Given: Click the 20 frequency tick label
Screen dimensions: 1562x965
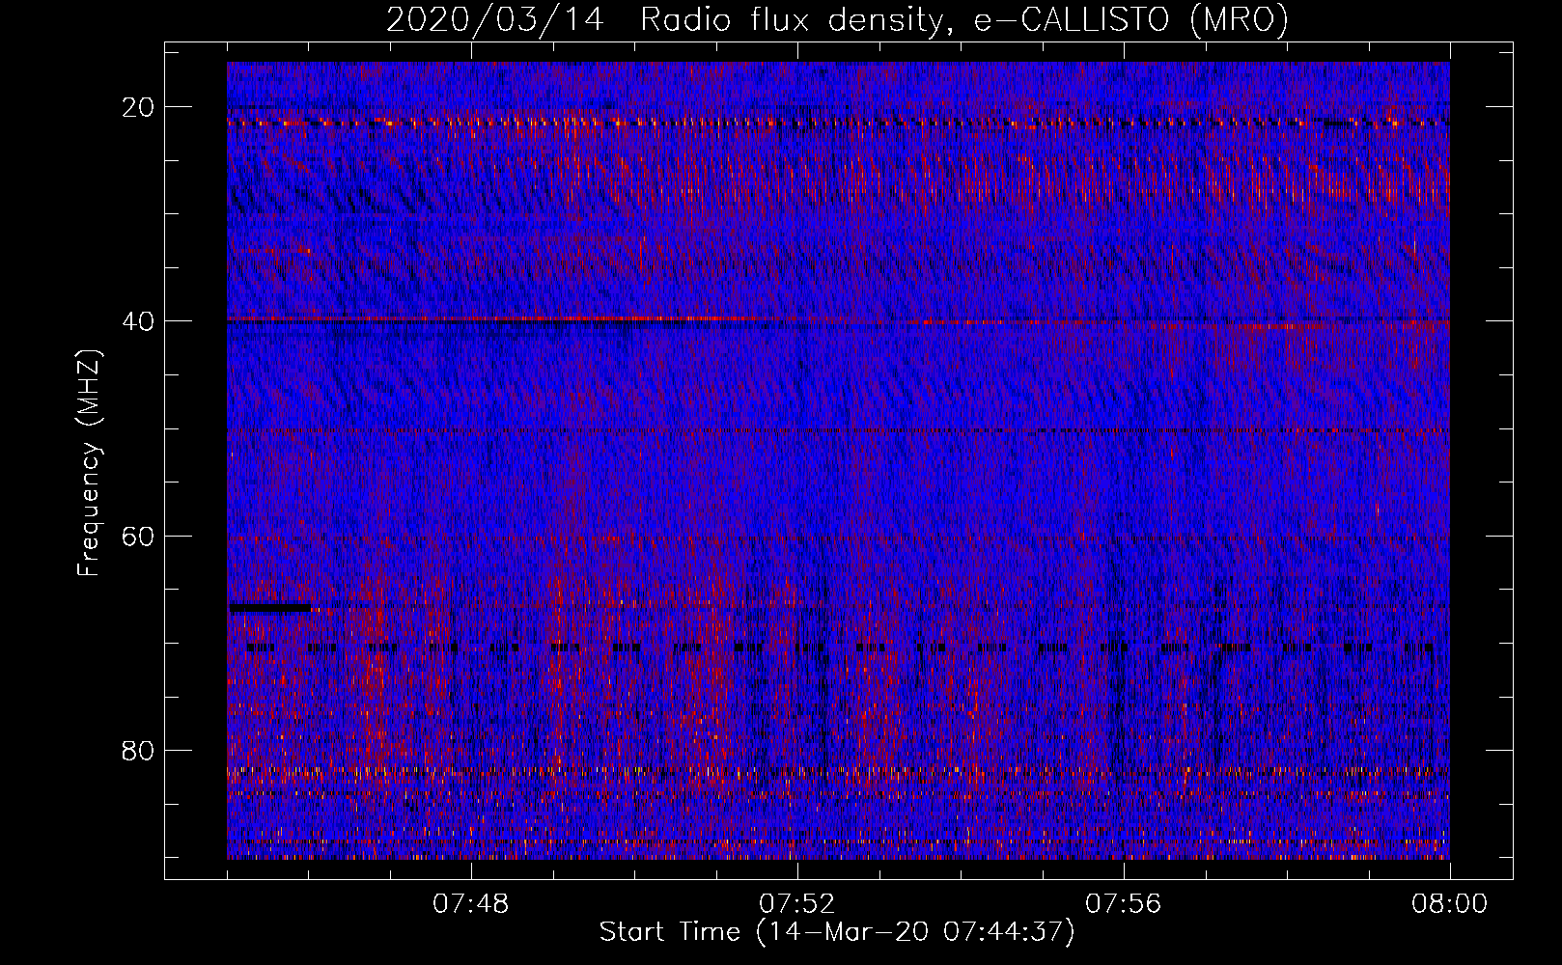Looking at the screenshot, I should click(138, 107).
